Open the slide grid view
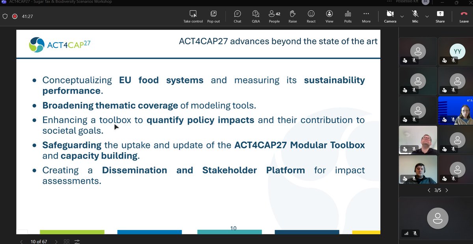The height and width of the screenshot is (244, 473). pos(67,241)
